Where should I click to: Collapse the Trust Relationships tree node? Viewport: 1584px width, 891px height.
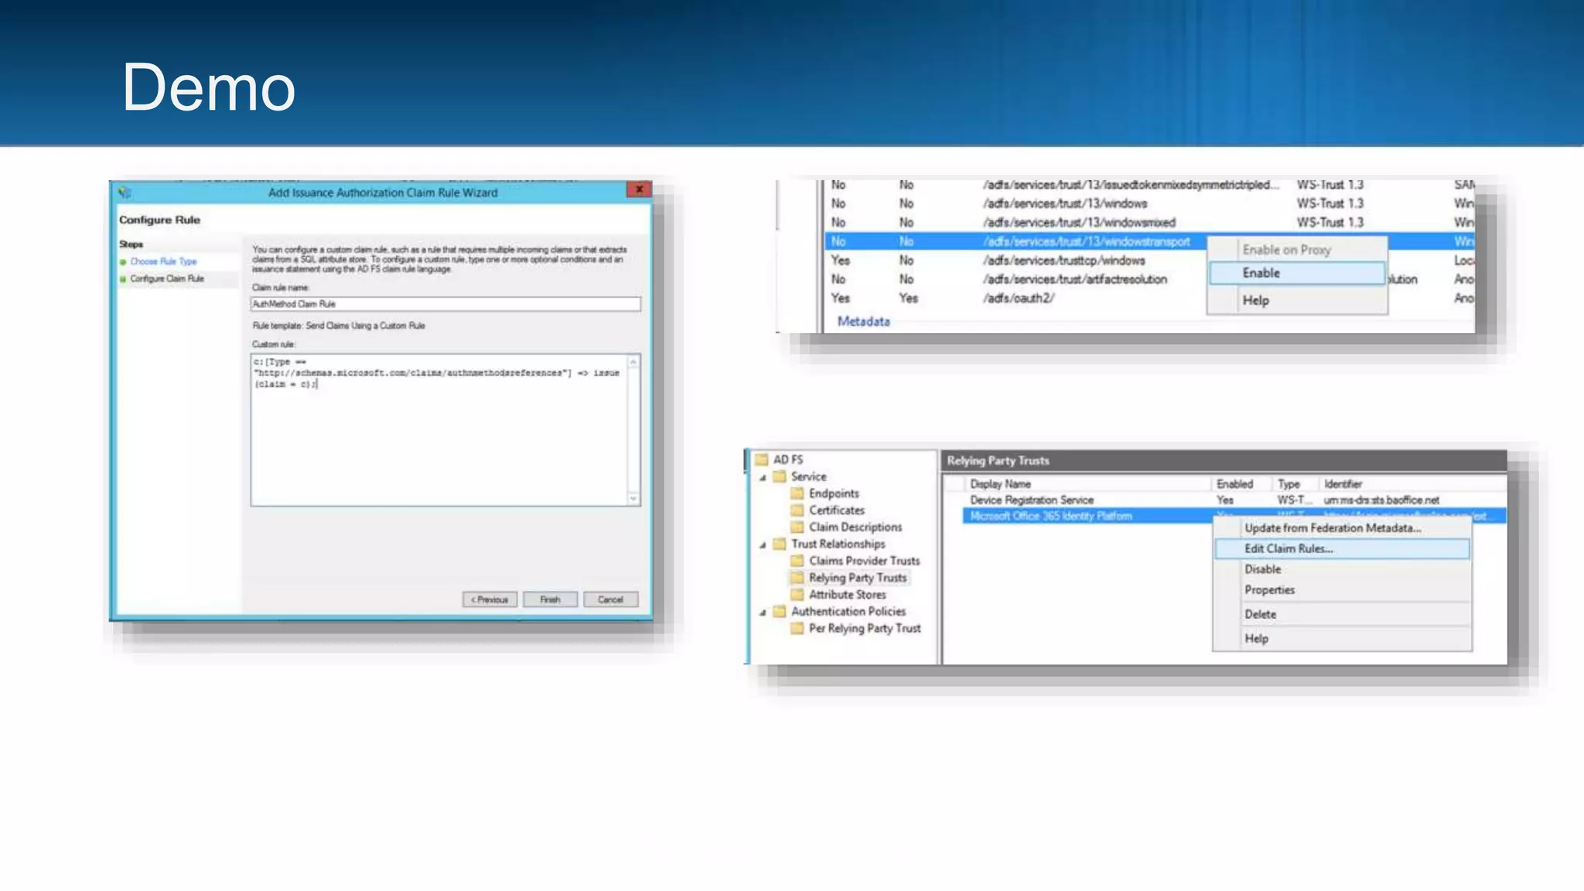tap(763, 544)
